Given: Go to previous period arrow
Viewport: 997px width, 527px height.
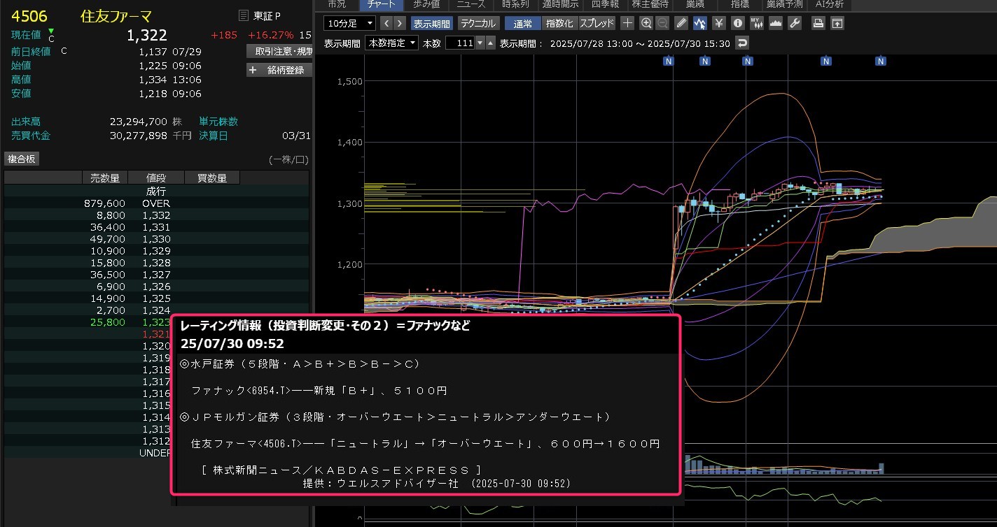Looking at the screenshot, I should (386, 23).
